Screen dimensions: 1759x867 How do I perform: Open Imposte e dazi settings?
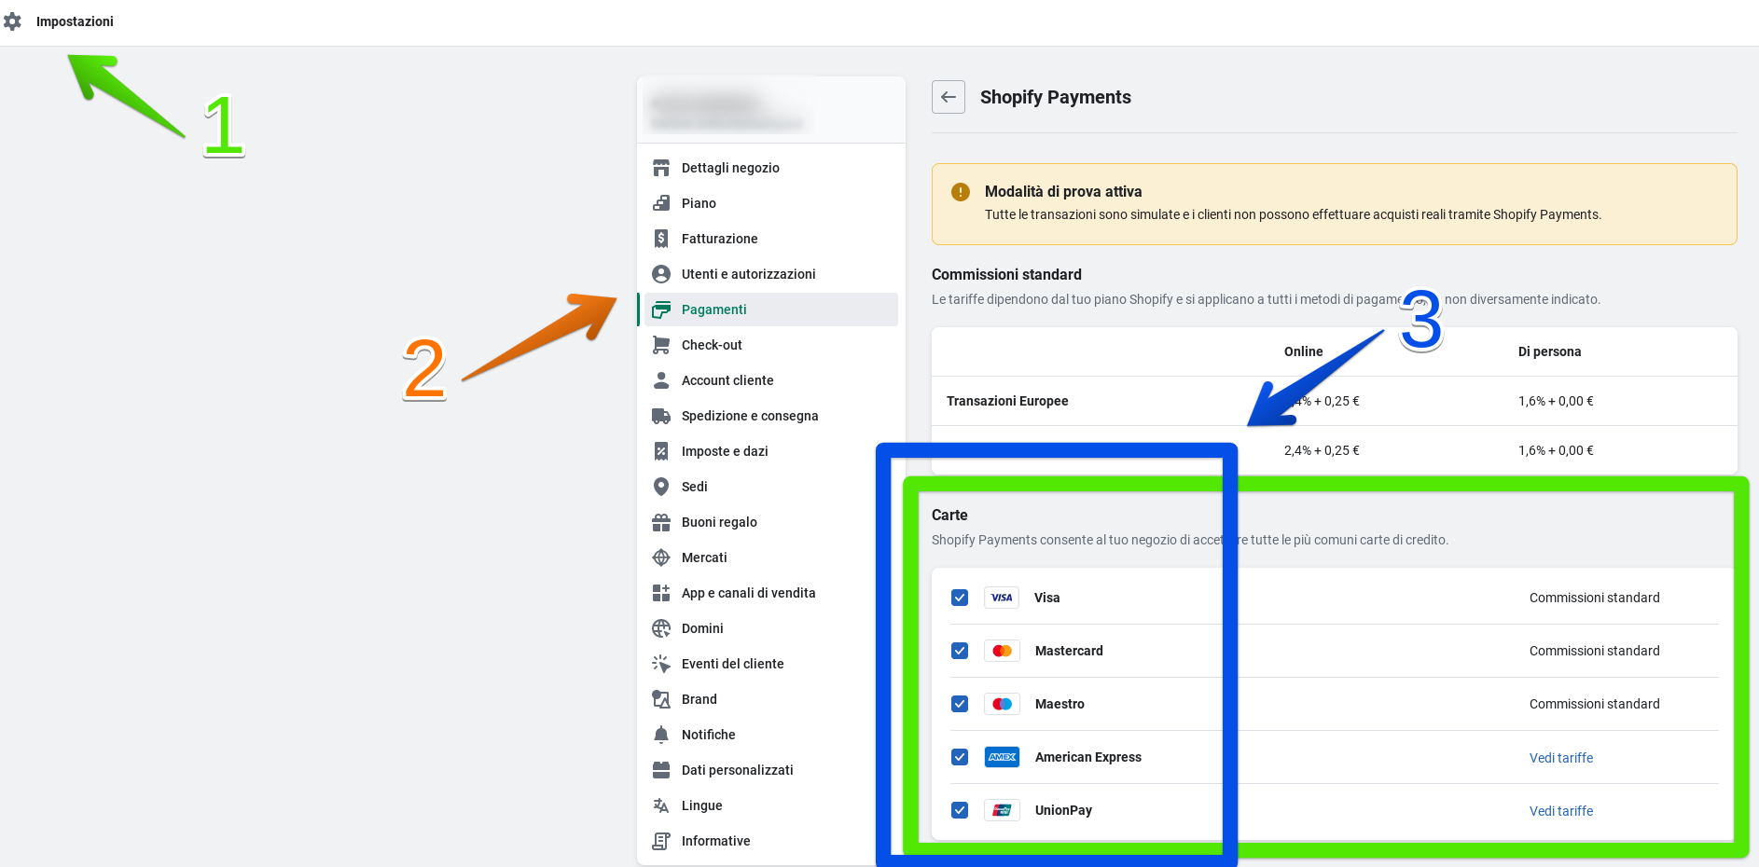[770, 451]
